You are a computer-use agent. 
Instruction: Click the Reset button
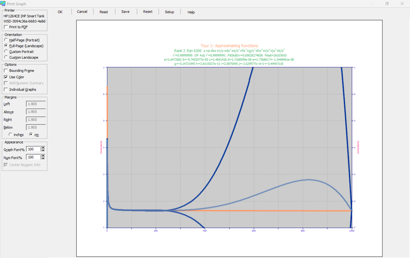click(148, 12)
